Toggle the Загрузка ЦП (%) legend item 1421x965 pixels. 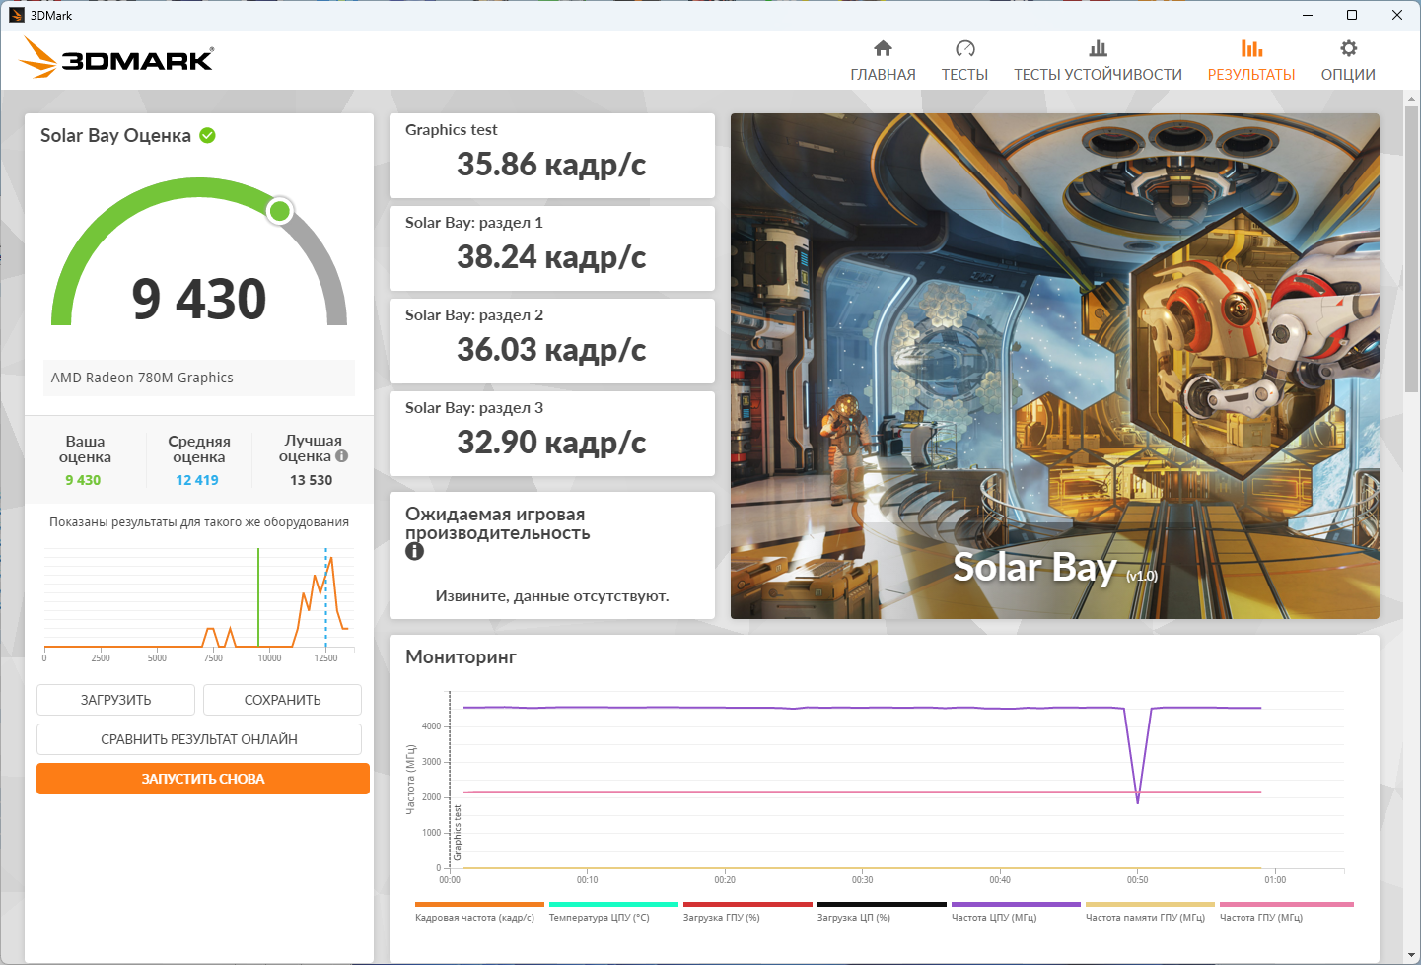[x=882, y=912]
